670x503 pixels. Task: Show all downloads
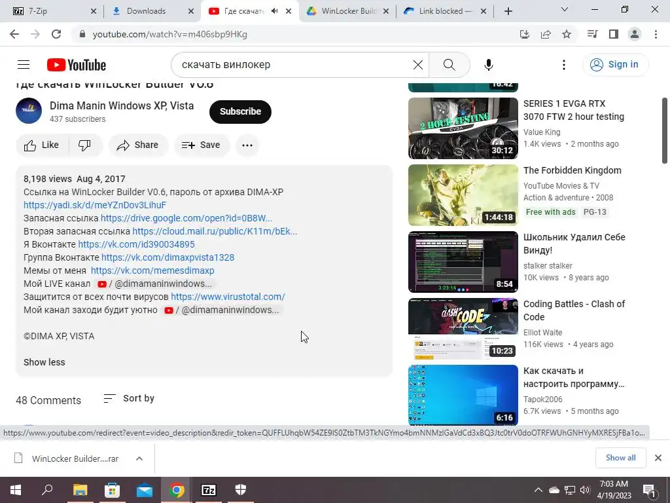pyautogui.click(x=620, y=458)
